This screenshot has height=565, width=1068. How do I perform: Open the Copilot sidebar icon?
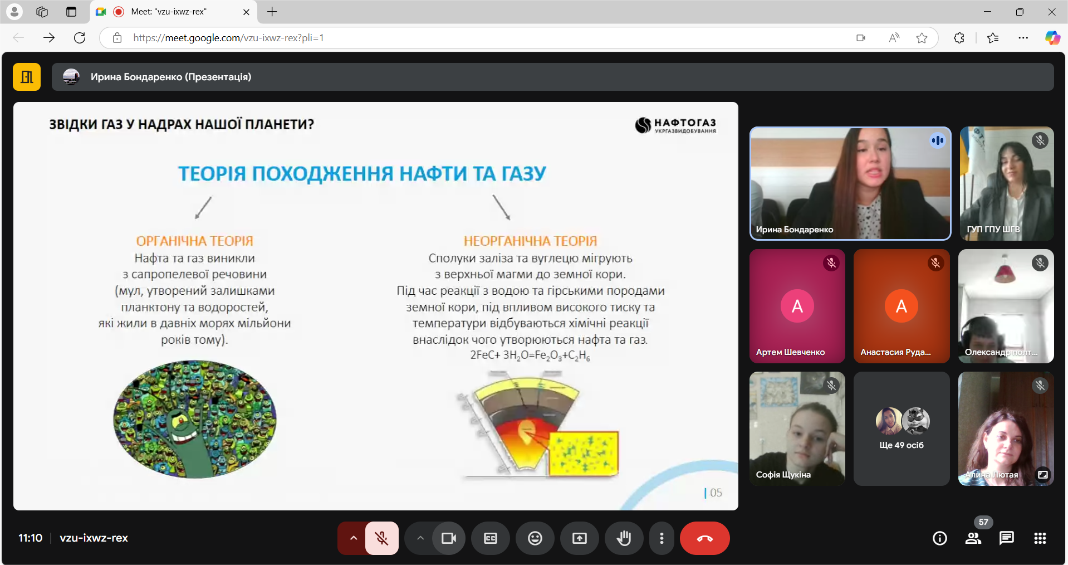1052,38
